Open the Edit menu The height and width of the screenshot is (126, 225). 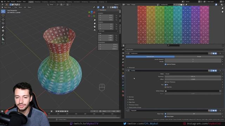pos(8,1)
